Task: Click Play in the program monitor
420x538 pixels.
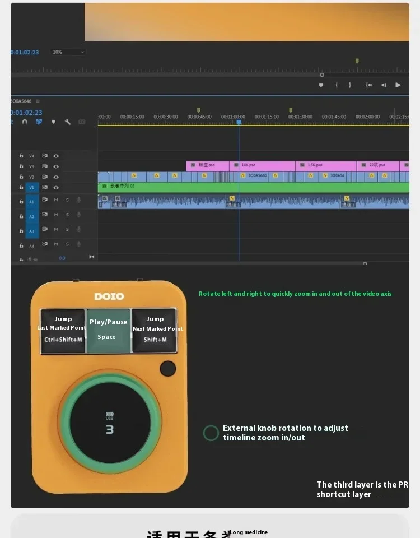Action: coord(398,85)
